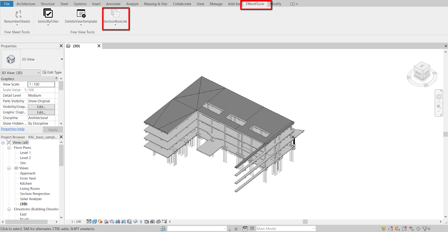Click the horizontal view scrollbar thumb

pyautogui.click(x=305, y=222)
